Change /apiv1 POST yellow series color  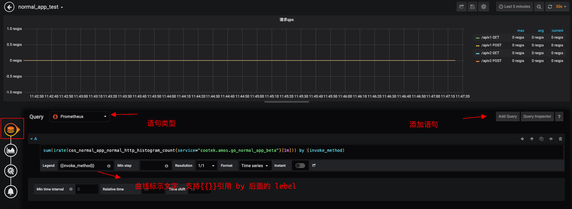click(478, 45)
